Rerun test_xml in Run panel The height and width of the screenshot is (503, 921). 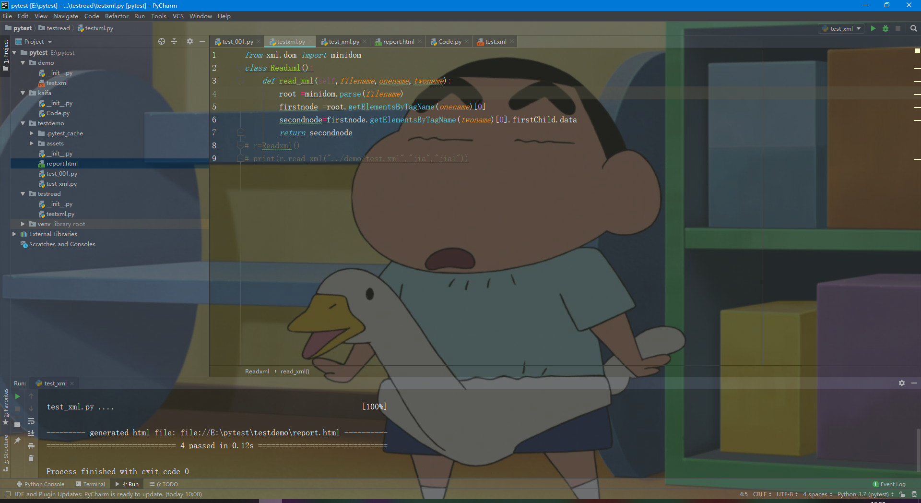[17, 396]
